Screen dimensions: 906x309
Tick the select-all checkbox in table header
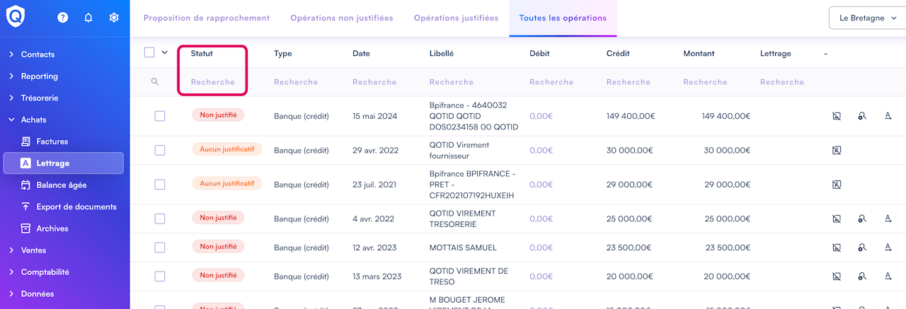pyautogui.click(x=149, y=52)
